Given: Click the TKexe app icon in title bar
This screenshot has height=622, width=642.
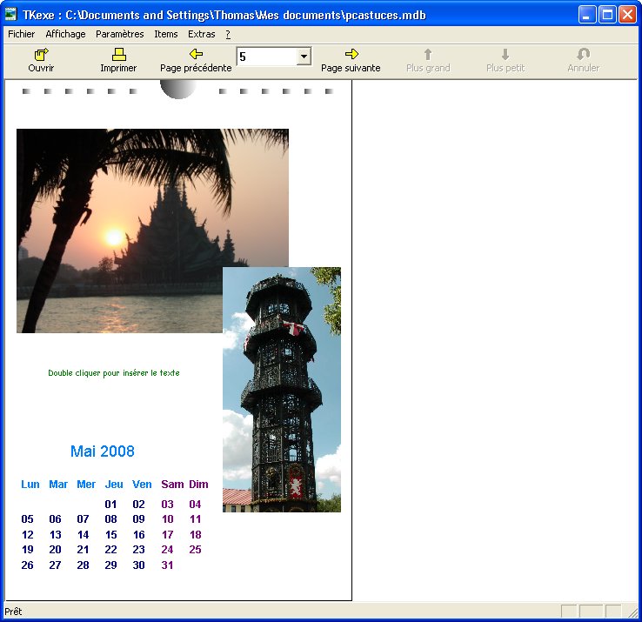Looking at the screenshot, I should tap(10, 14).
